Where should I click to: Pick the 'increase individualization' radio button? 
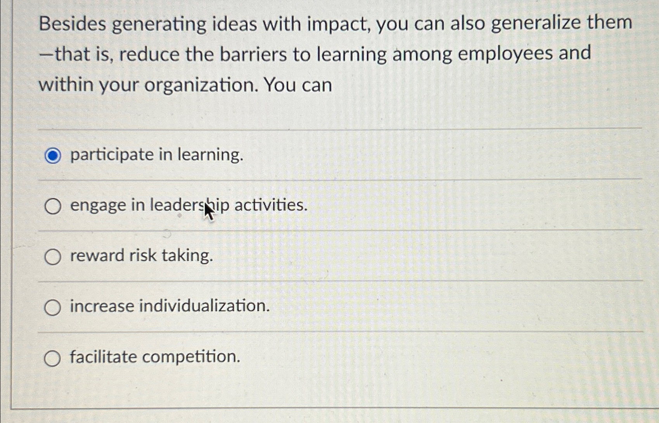pyautogui.click(x=52, y=306)
